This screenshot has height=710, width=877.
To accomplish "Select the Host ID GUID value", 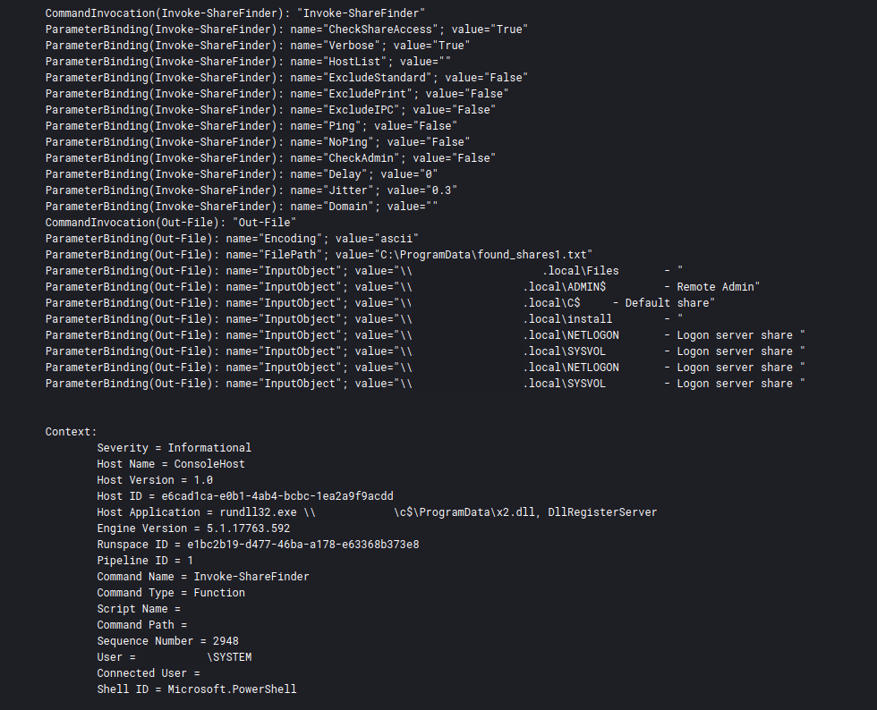I will point(277,496).
